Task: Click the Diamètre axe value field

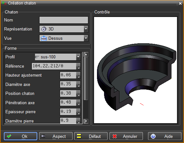Action: point(68,84)
